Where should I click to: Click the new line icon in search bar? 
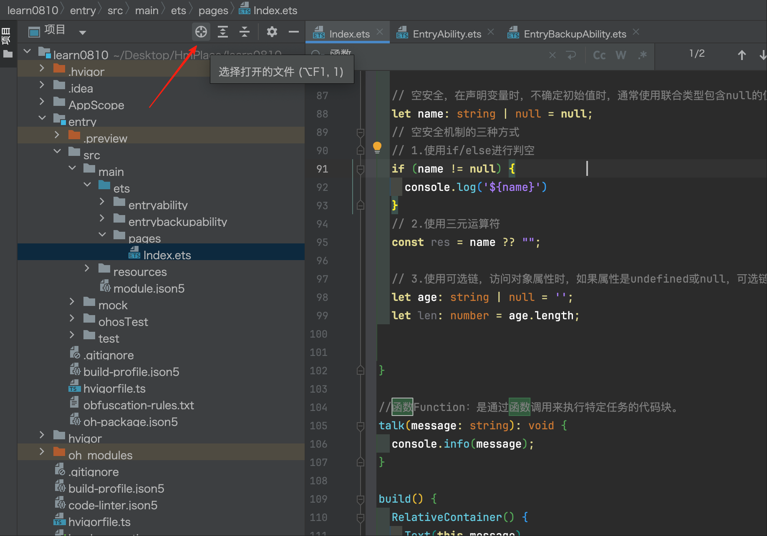[571, 55]
